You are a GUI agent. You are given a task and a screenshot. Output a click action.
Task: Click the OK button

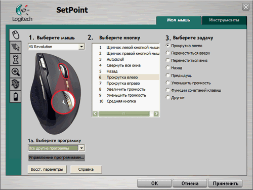pyautogui.click(x=154, y=183)
